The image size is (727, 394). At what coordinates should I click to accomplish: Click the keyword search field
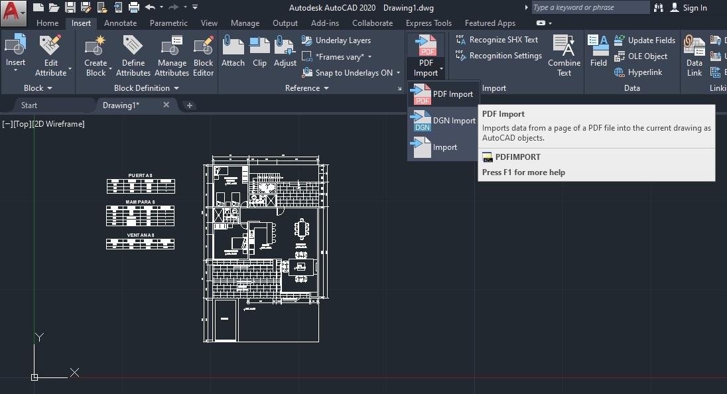coord(589,7)
